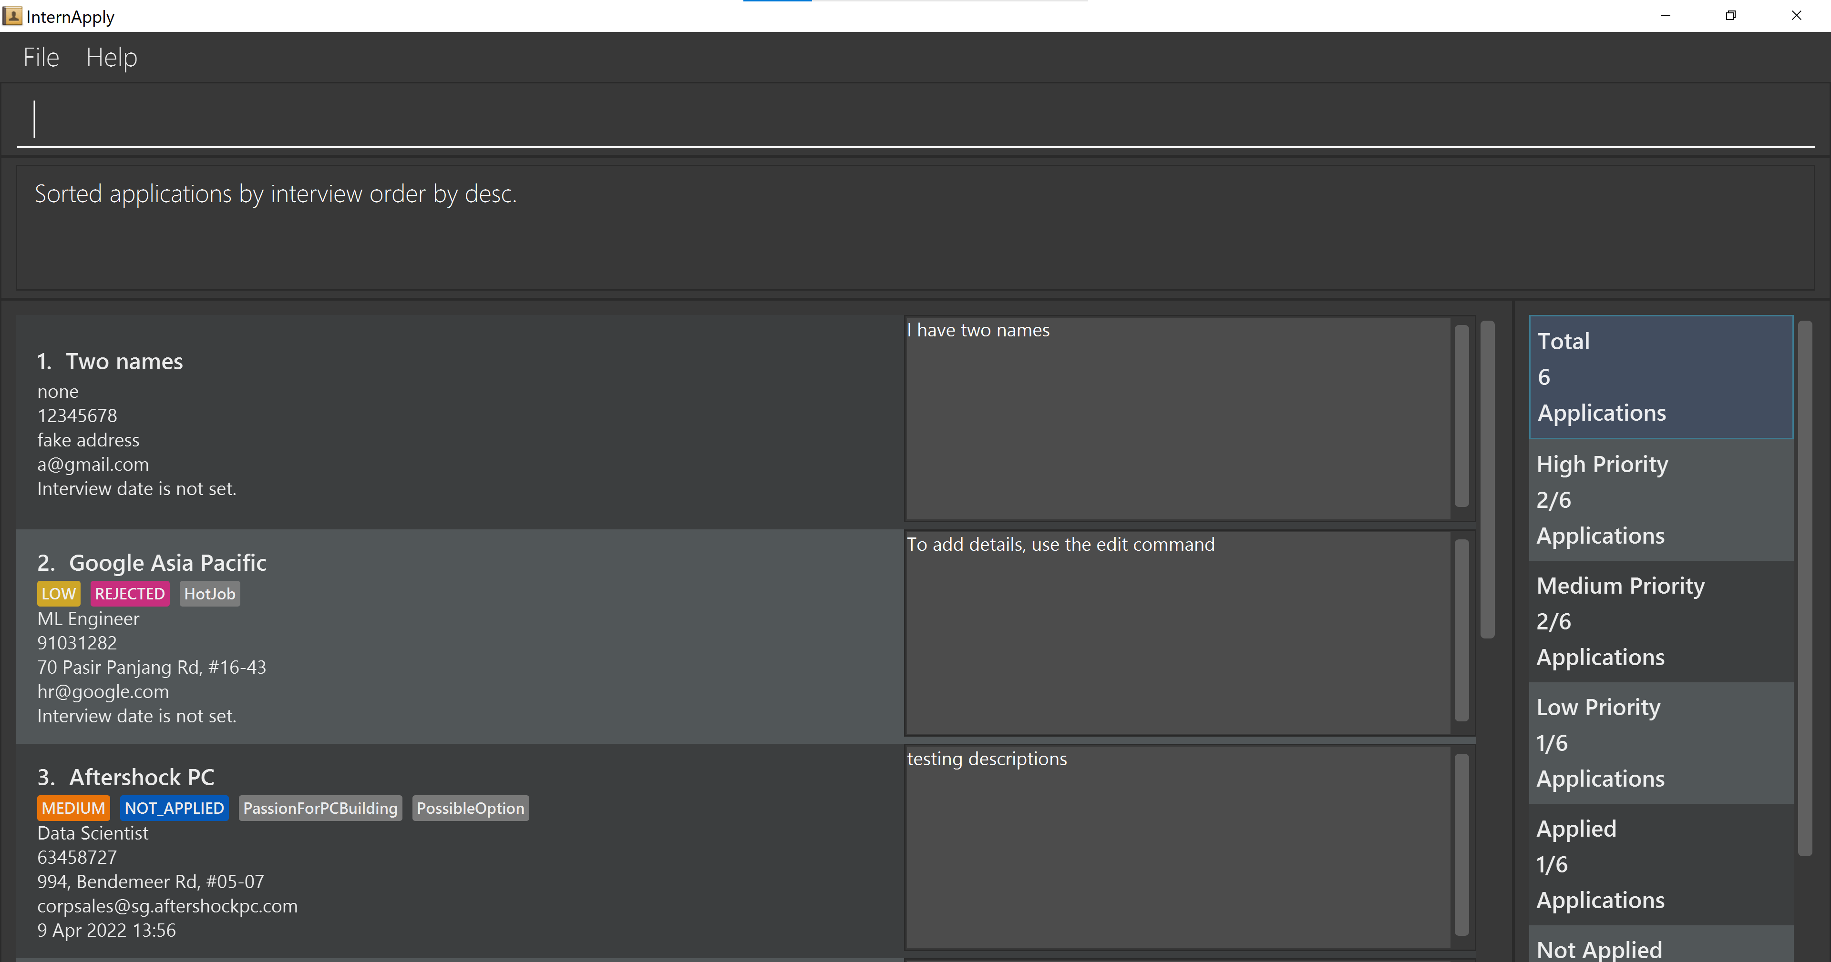The image size is (1831, 962).
Task: Click the 'I have two names' details box
Action: pyautogui.click(x=1177, y=419)
